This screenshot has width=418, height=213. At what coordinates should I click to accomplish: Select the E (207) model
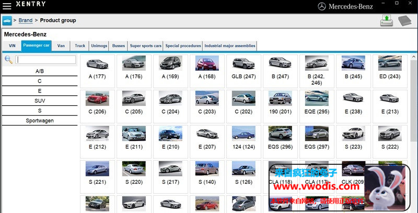207,142
